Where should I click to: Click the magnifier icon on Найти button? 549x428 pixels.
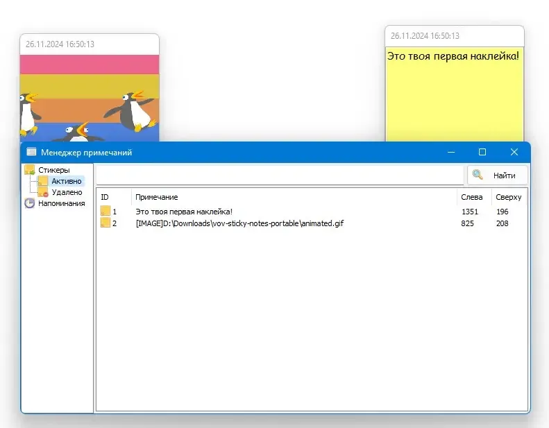478,174
